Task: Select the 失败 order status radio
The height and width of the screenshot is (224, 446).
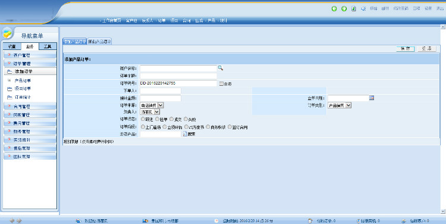Action: coord(186,119)
